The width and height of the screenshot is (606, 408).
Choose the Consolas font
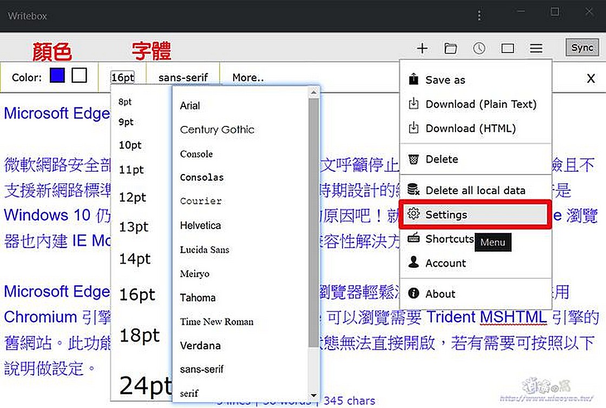[202, 178]
